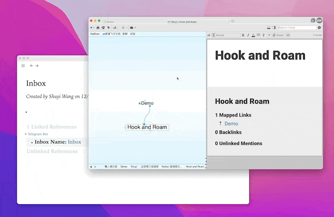Toggle italic formatting in notes toolbar
This screenshot has height=217, width=334.
(x=248, y=35)
